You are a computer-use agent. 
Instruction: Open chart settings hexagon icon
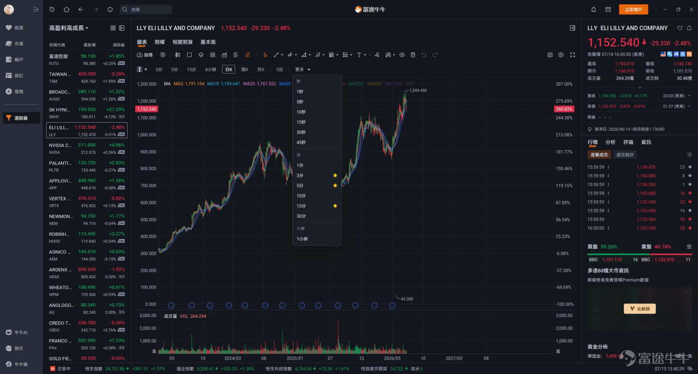pyautogui.click(x=561, y=55)
